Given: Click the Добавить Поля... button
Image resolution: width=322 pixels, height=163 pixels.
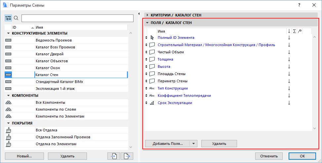Looking at the screenshot, I should pos(168,144).
